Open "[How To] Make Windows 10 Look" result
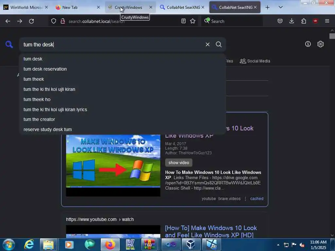Screen dimensions: 335x251 pyautogui.click(x=211, y=232)
